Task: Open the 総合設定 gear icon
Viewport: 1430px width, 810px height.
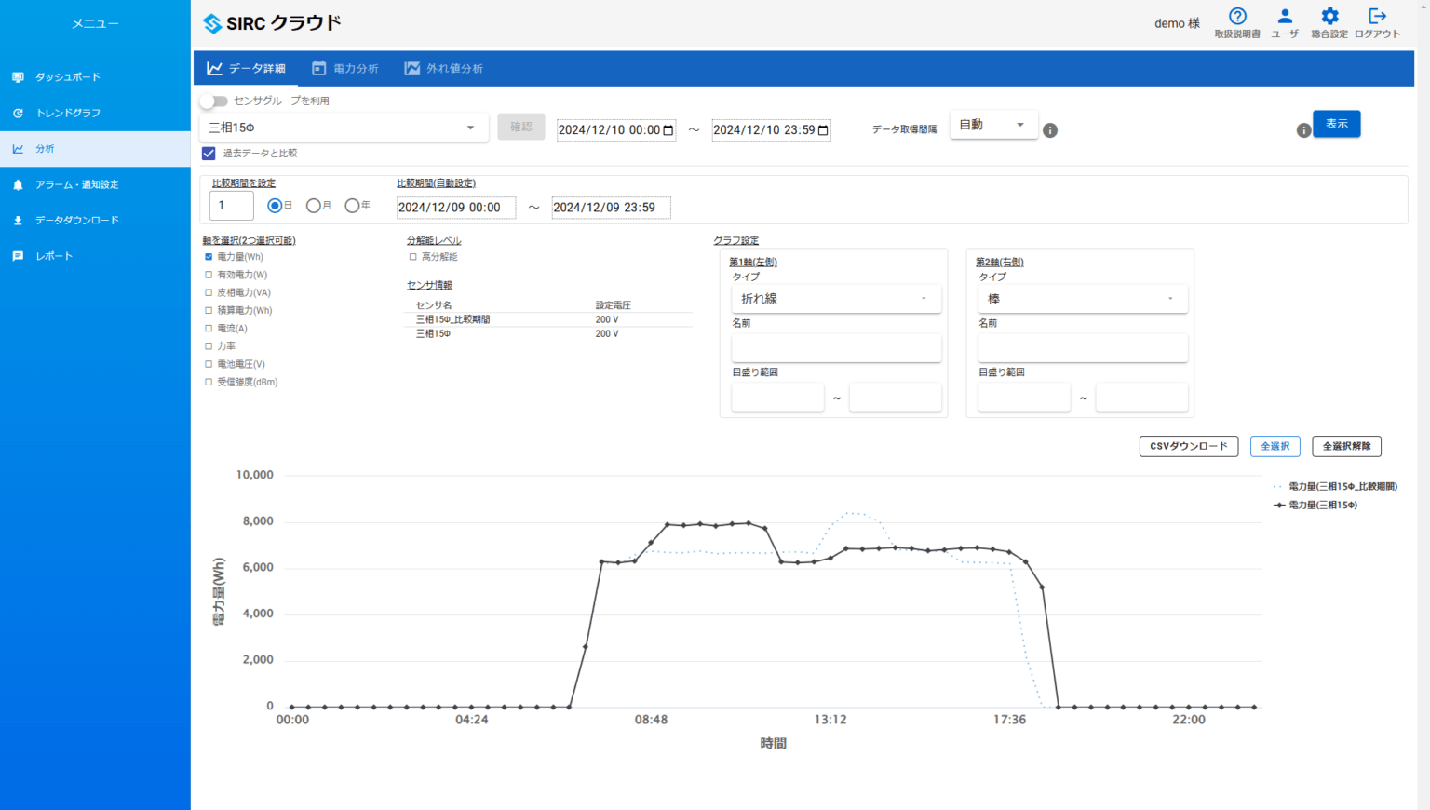Action: tap(1329, 17)
